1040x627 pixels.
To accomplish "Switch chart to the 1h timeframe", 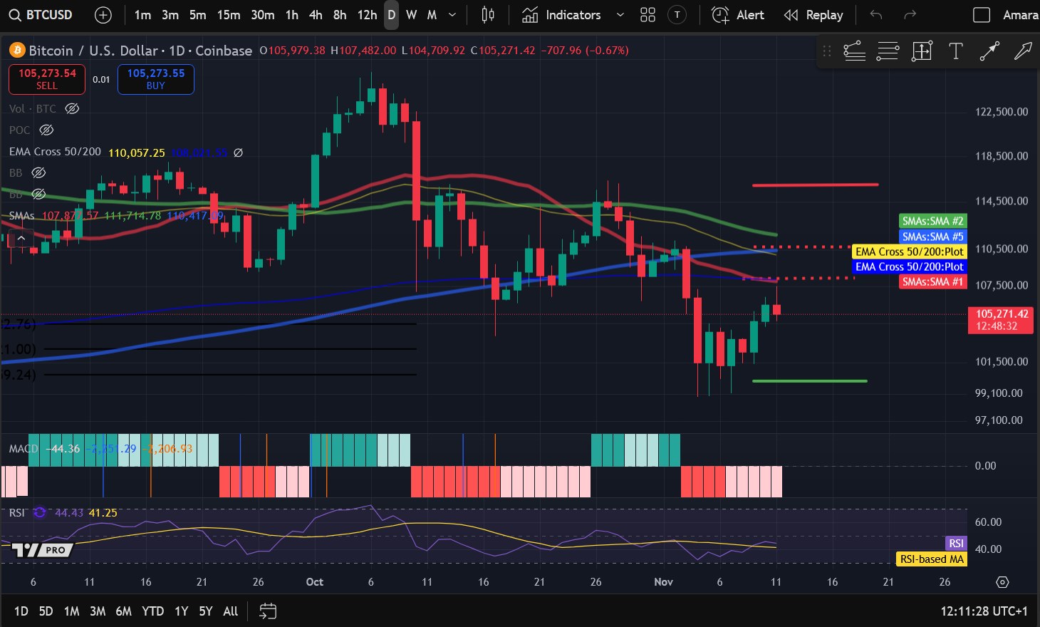I will click(x=292, y=15).
